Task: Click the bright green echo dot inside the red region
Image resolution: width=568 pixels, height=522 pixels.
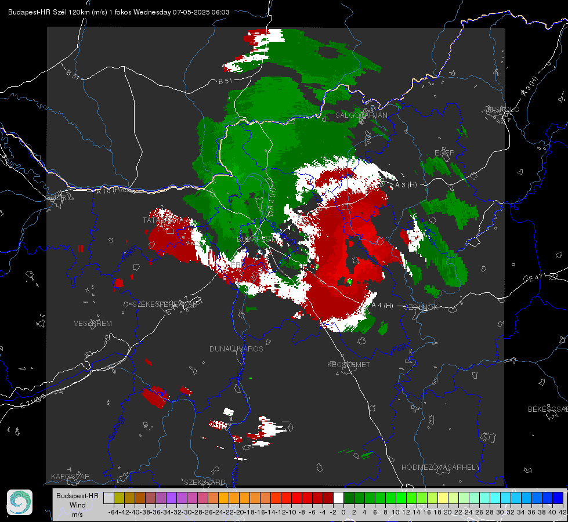Action: pyautogui.click(x=349, y=281)
